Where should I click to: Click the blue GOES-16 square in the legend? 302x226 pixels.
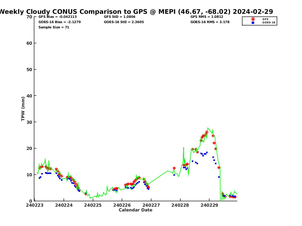click(x=253, y=23)
